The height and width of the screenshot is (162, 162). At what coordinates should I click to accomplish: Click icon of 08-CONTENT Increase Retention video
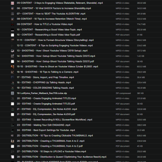(x=13, y=19)
